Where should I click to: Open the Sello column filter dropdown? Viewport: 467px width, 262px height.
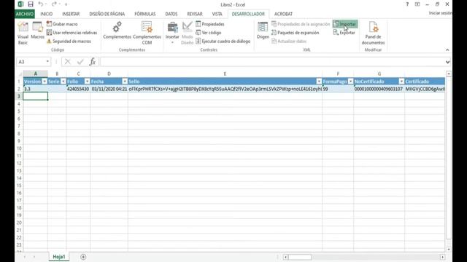319,82
